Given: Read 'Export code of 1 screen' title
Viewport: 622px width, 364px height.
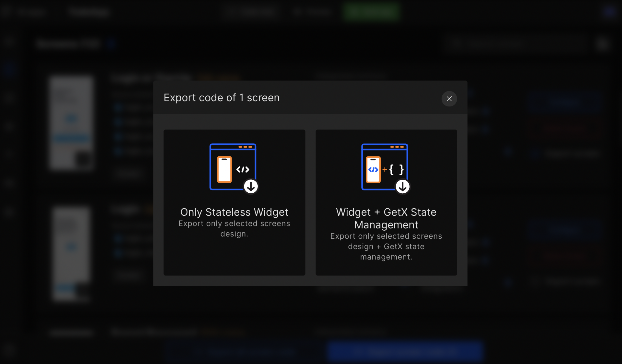Looking at the screenshot, I should point(221,98).
